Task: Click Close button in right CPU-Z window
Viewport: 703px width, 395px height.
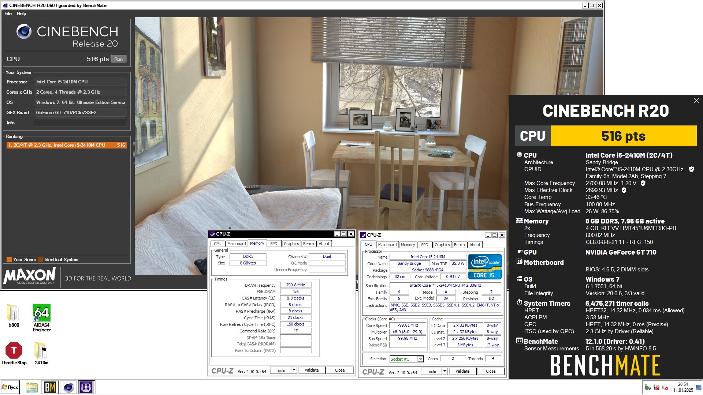Action: pyautogui.click(x=491, y=371)
